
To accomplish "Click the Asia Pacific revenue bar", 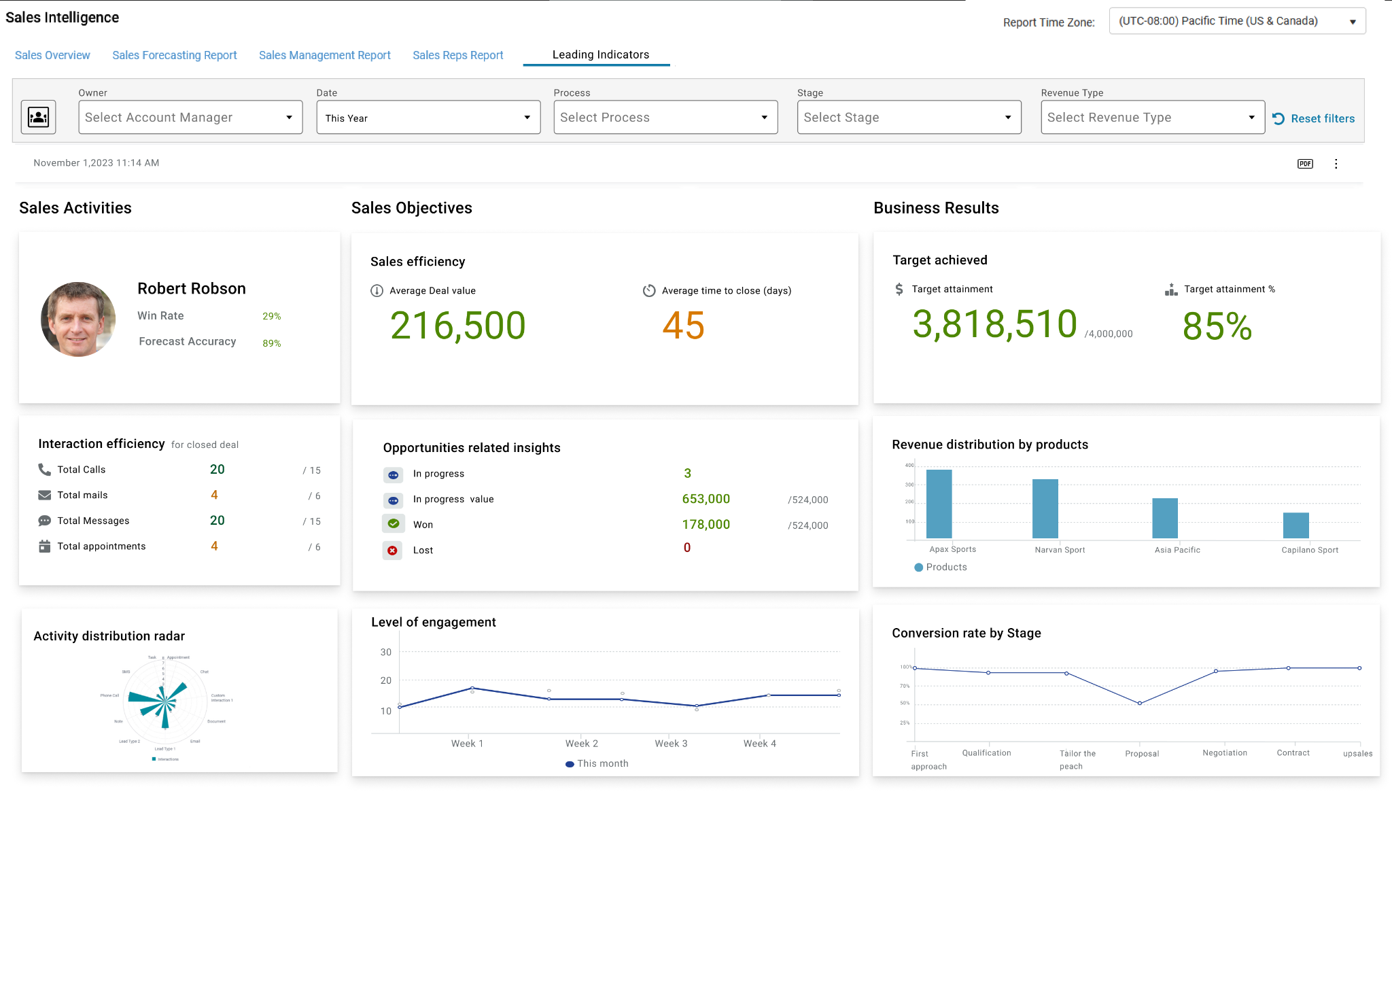I will 1165,518.
